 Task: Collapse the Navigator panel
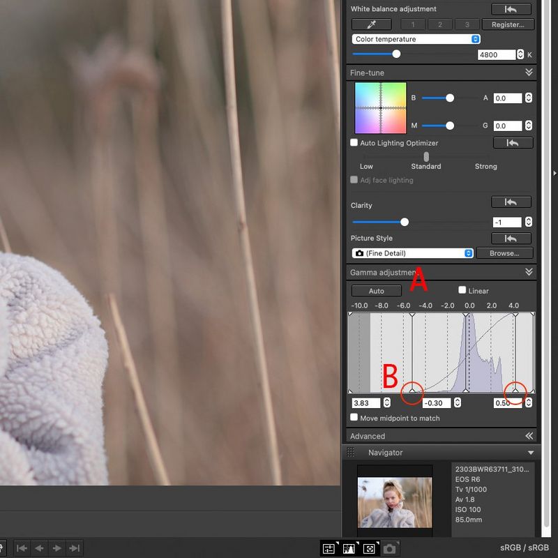[x=530, y=452]
